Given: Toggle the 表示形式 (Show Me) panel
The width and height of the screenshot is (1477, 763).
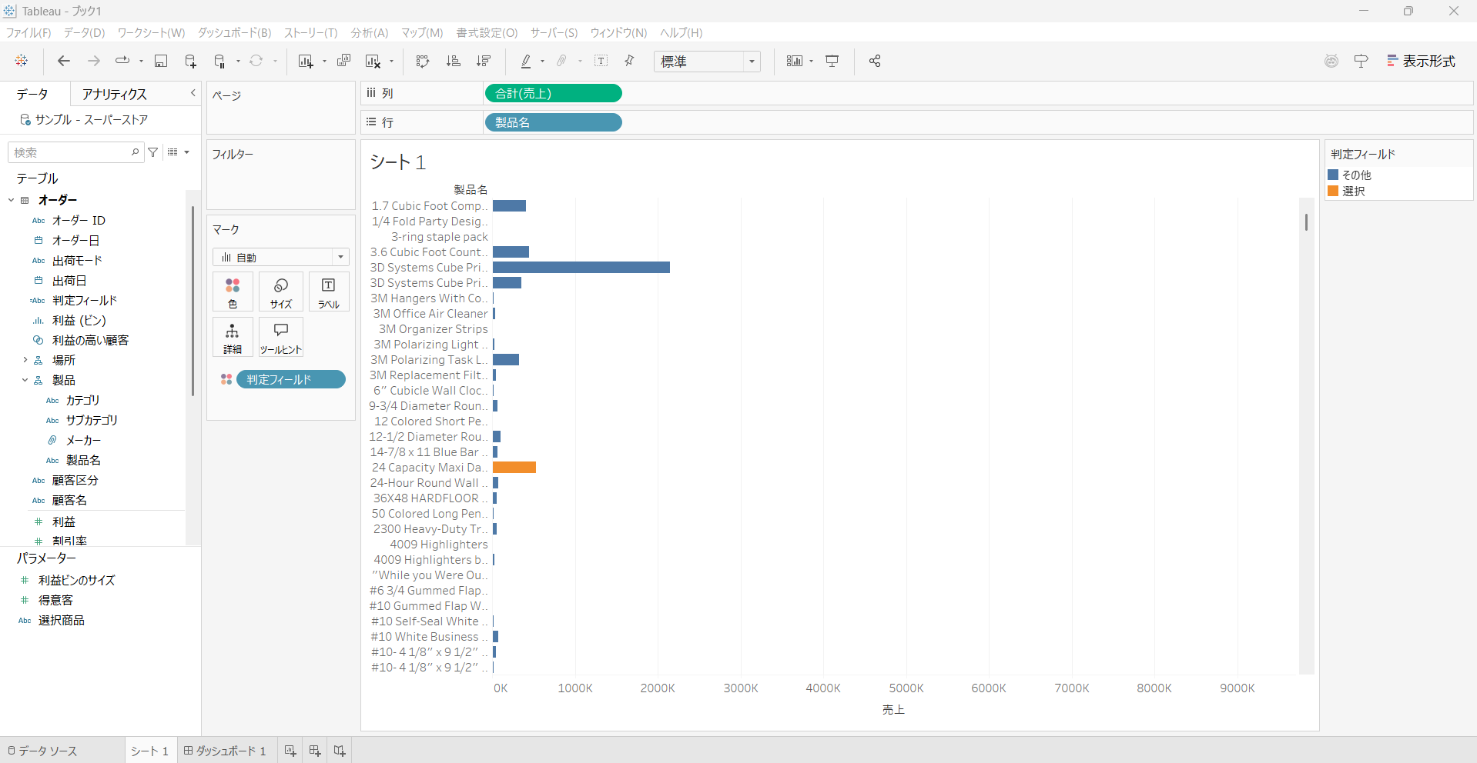Looking at the screenshot, I should 1421,62.
